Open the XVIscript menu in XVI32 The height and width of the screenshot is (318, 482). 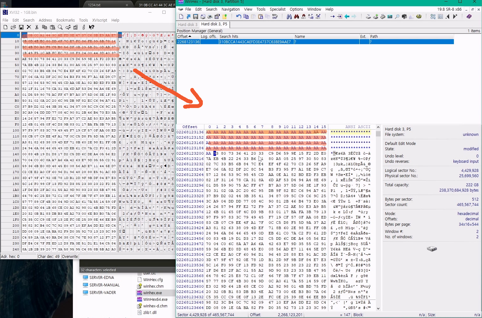point(100,20)
